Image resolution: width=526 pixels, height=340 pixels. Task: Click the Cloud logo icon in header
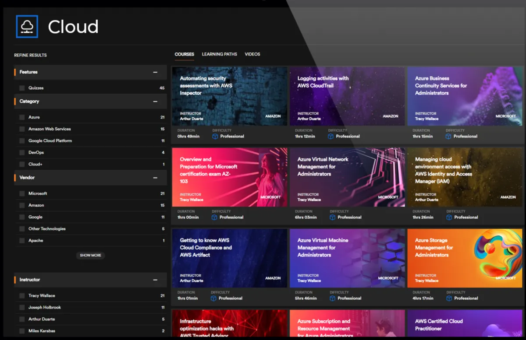pos(27,27)
